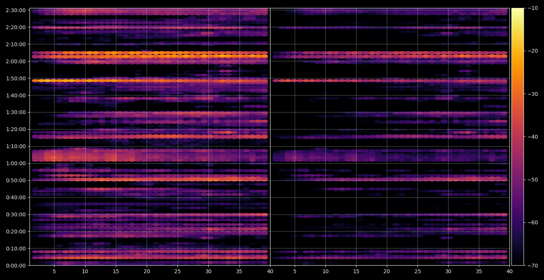Image resolution: width=544 pixels, height=280 pixels.
Task: Click the 2:20:00 y-axis tick label
Action: click(16, 27)
